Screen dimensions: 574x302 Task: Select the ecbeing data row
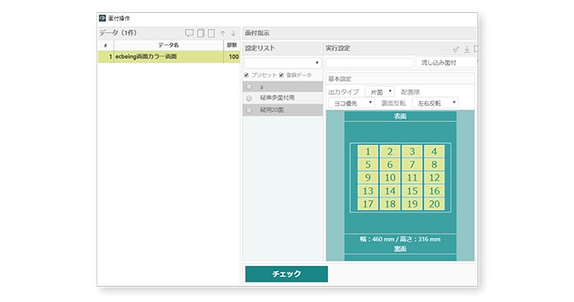click(x=169, y=57)
